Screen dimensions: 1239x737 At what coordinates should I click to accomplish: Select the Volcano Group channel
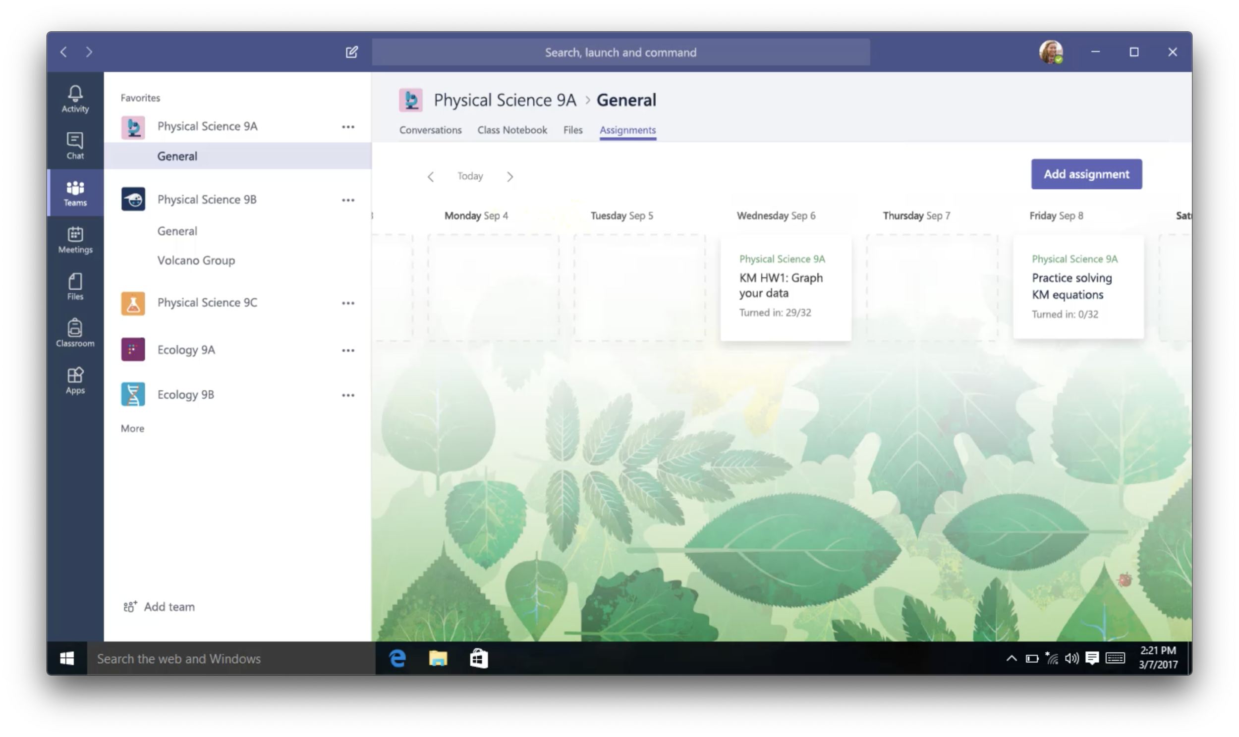[196, 260]
